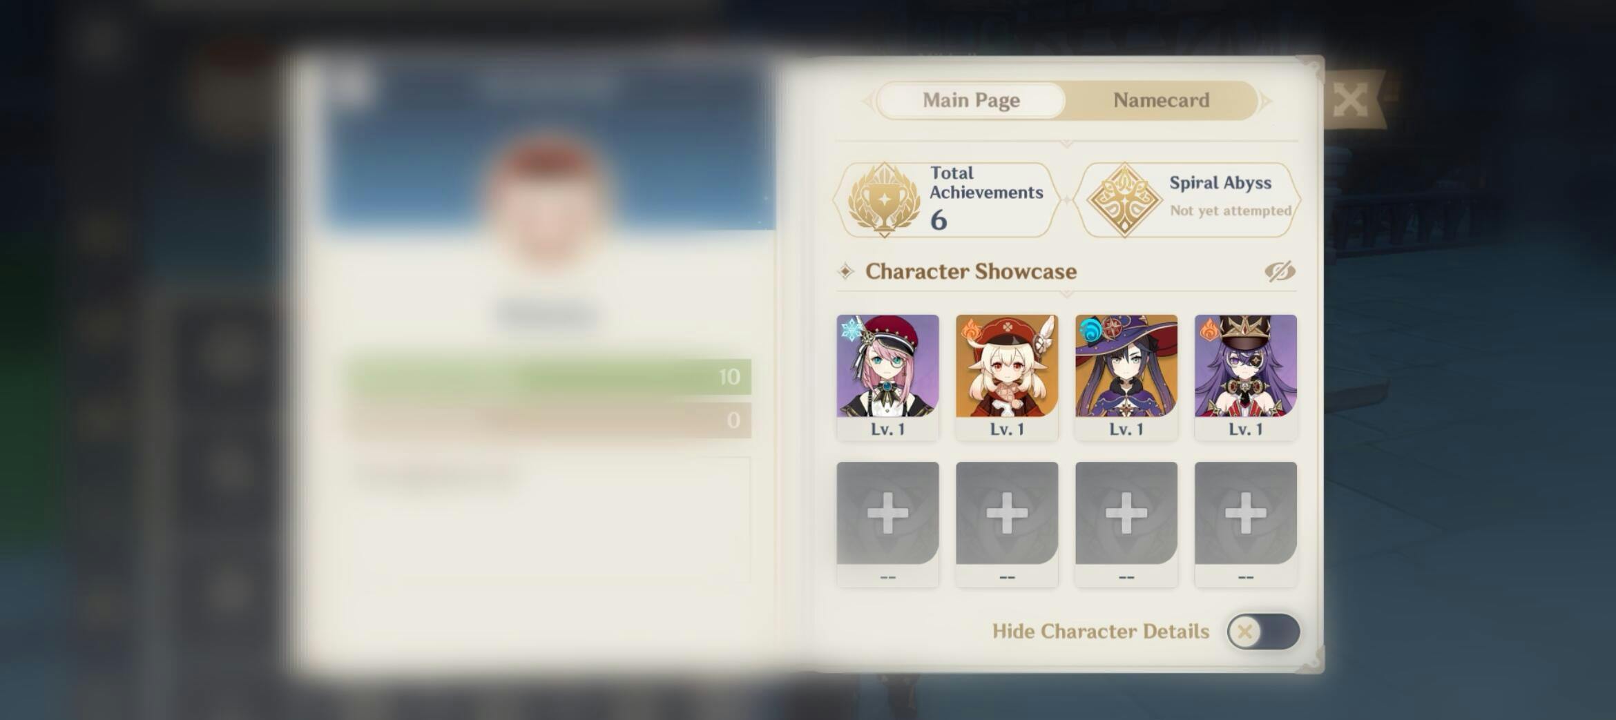Click the Spiral Abyss diamond emblem icon
Screen dimensions: 1616x720
(x=1124, y=200)
